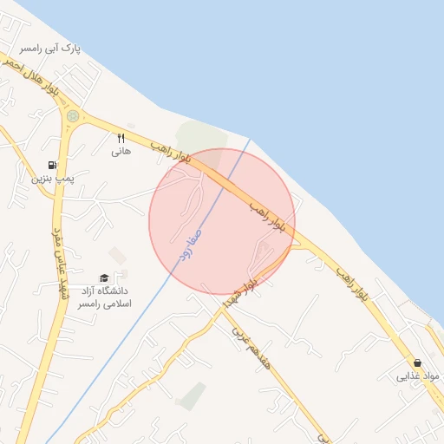Select the هفدهم غربی street label
Screen dimensions: 444x444
(x=251, y=349)
